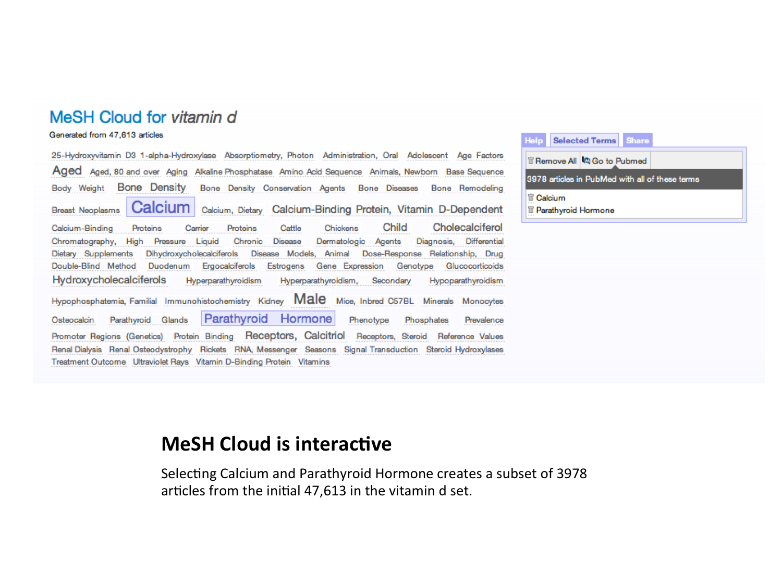The height and width of the screenshot is (586, 782).
Task: Click Ergocalciferols term
Action: pyautogui.click(x=229, y=266)
